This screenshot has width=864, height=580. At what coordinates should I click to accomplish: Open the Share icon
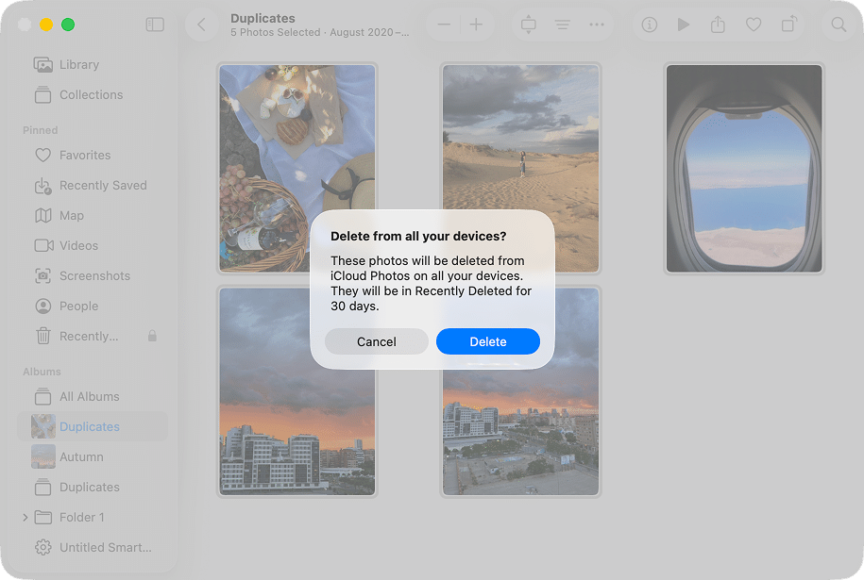pyautogui.click(x=719, y=25)
